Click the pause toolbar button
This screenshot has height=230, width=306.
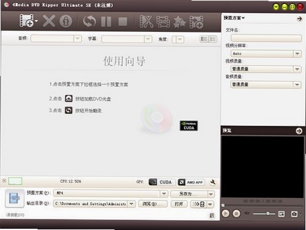pos(106,21)
